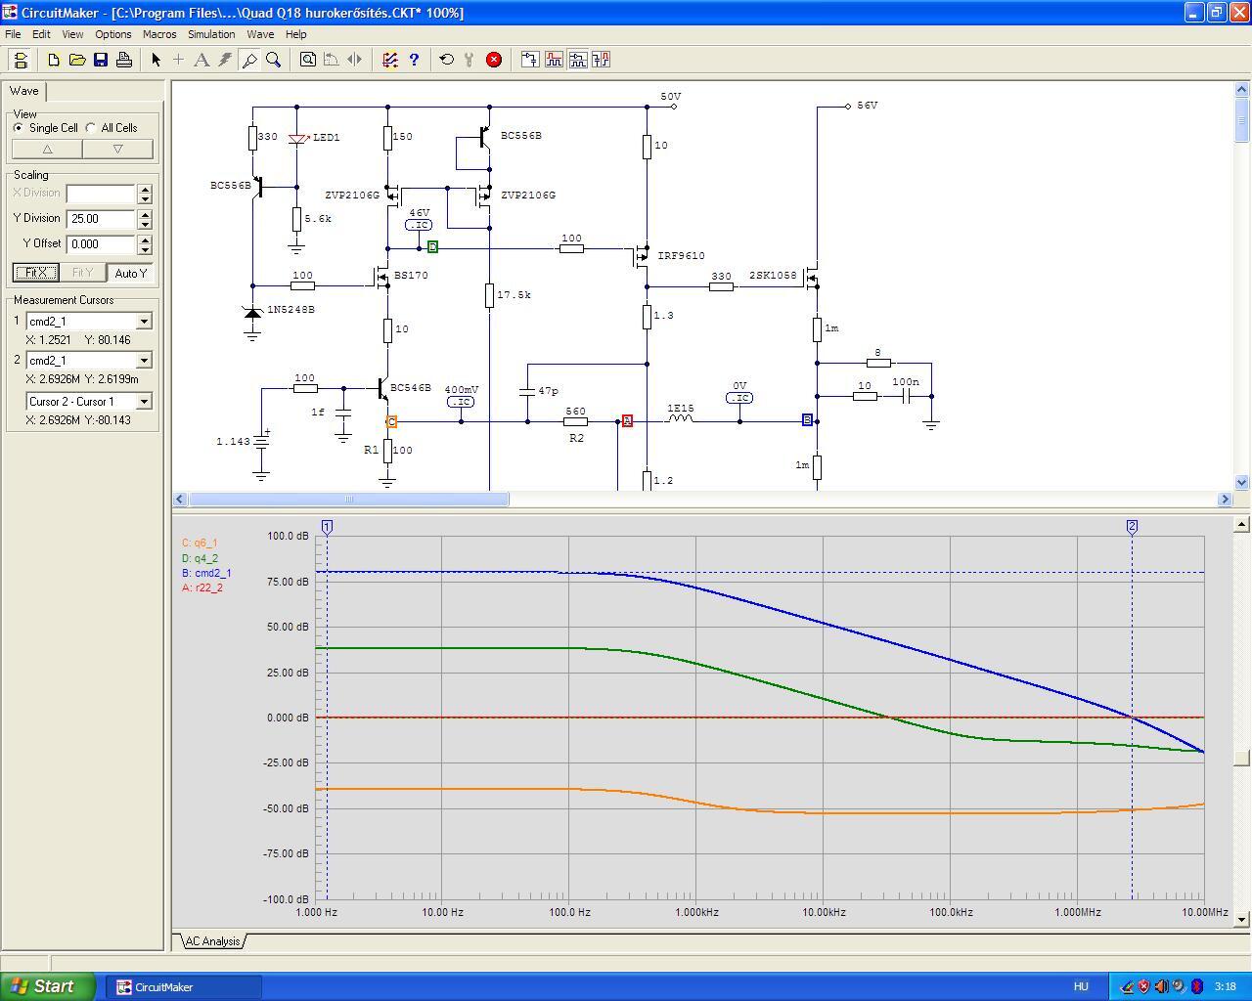Open measurement cursor 1 dropdown
This screenshot has height=1001, width=1252.
pyautogui.click(x=144, y=322)
